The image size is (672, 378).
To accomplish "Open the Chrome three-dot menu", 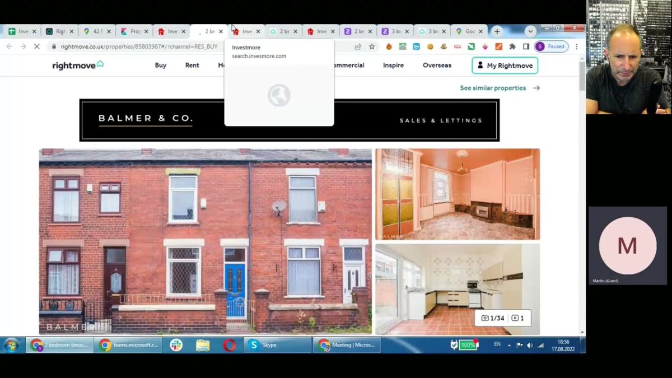I will [x=577, y=46].
